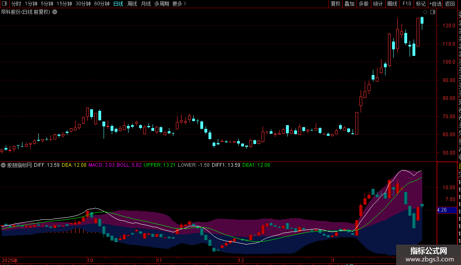Open indicator dropdown beside 股朋指标网

3,165
